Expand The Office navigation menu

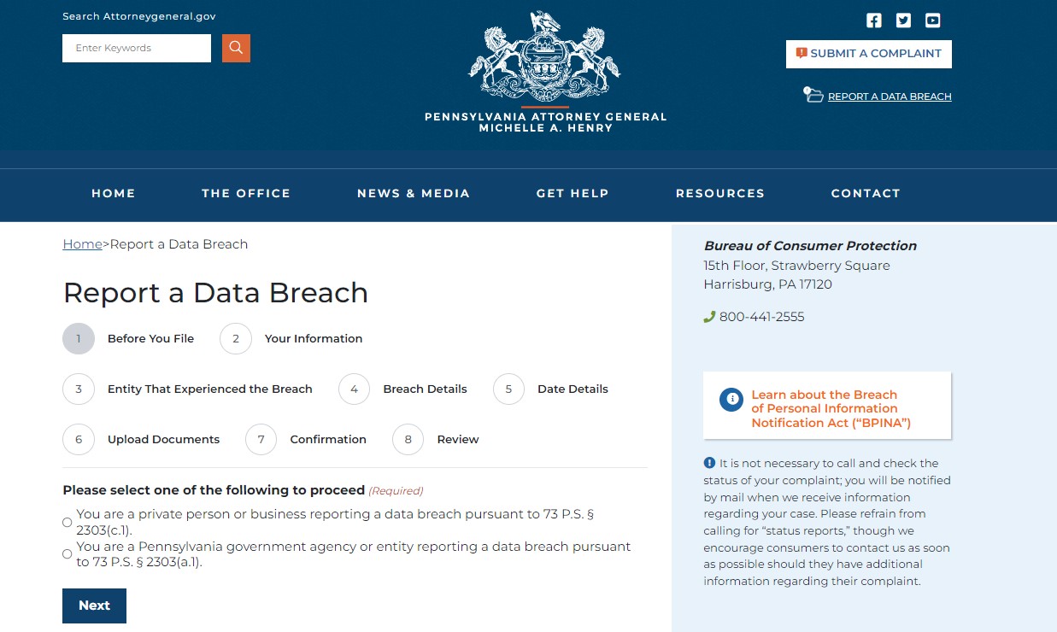[245, 193]
